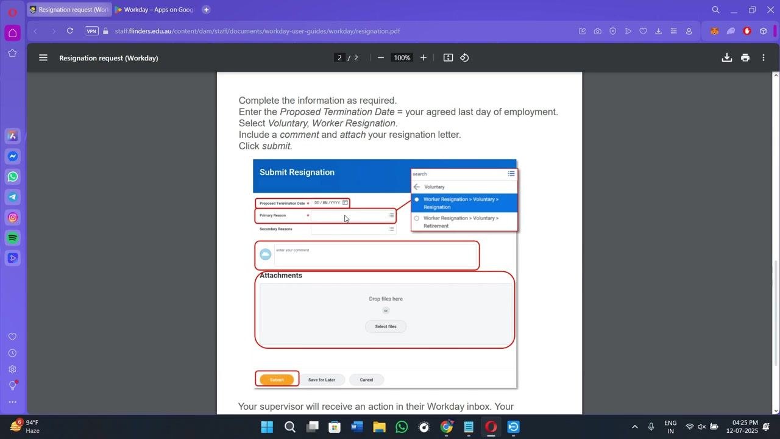This screenshot has height=439, width=780.
Task: Take a snapshot with camera icon
Action: [597, 31]
